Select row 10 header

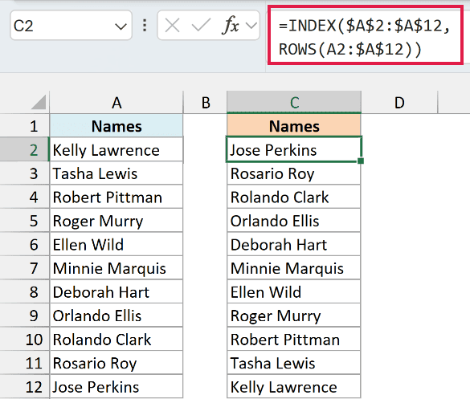(25, 339)
